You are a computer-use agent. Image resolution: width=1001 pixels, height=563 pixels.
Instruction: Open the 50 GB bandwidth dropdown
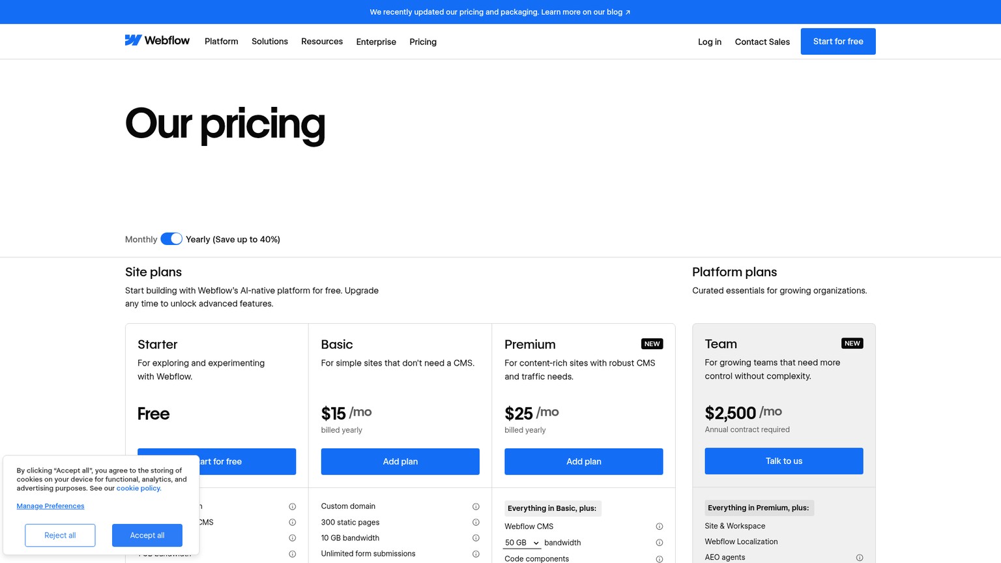point(522,543)
